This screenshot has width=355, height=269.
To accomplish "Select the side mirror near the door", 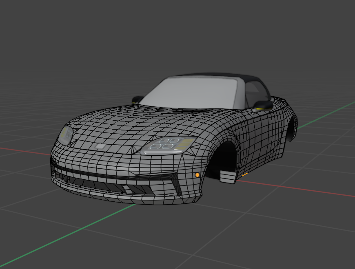I will tap(263, 106).
